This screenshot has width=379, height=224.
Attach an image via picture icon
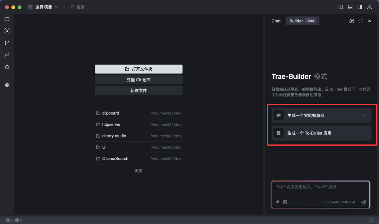click(285, 202)
